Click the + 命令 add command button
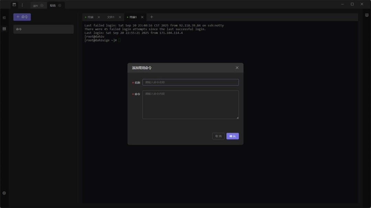Screen dimensions: 371x208 [22, 17]
